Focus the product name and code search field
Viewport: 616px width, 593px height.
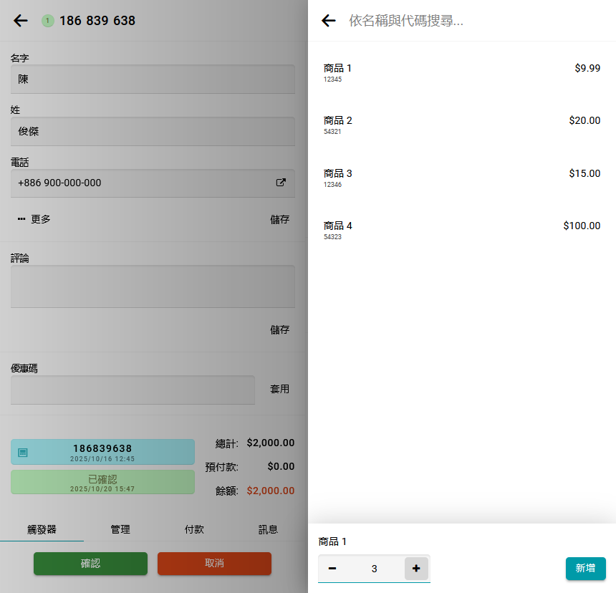pos(473,21)
